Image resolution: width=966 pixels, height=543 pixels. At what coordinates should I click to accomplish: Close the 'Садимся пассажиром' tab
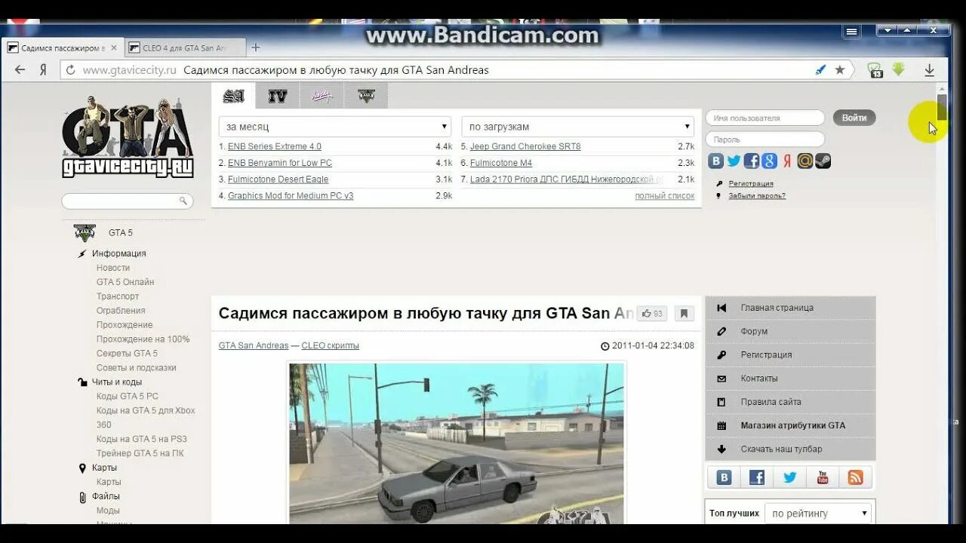[114, 48]
